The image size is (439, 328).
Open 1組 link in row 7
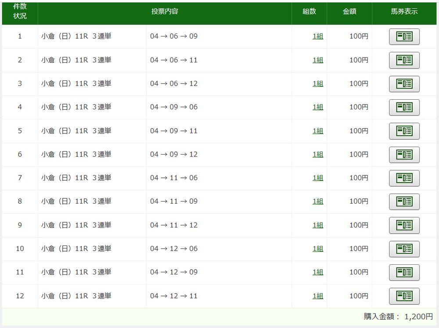[318, 178]
